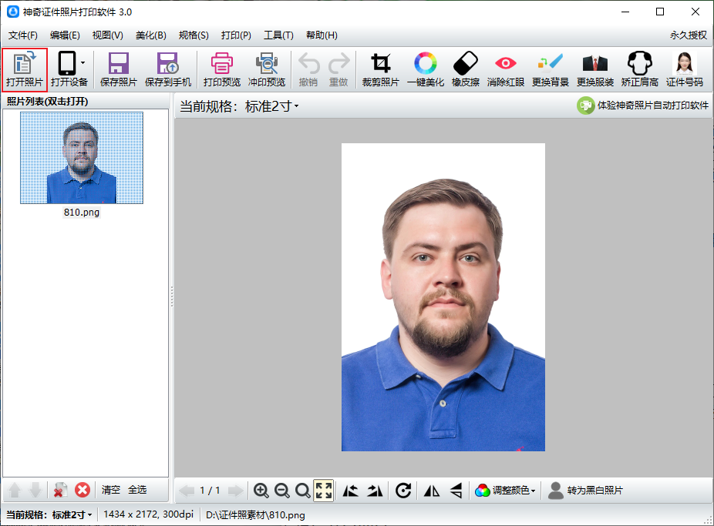
Task: Click the 1434 x 2172, 300dpi status text
Action: click(x=149, y=514)
